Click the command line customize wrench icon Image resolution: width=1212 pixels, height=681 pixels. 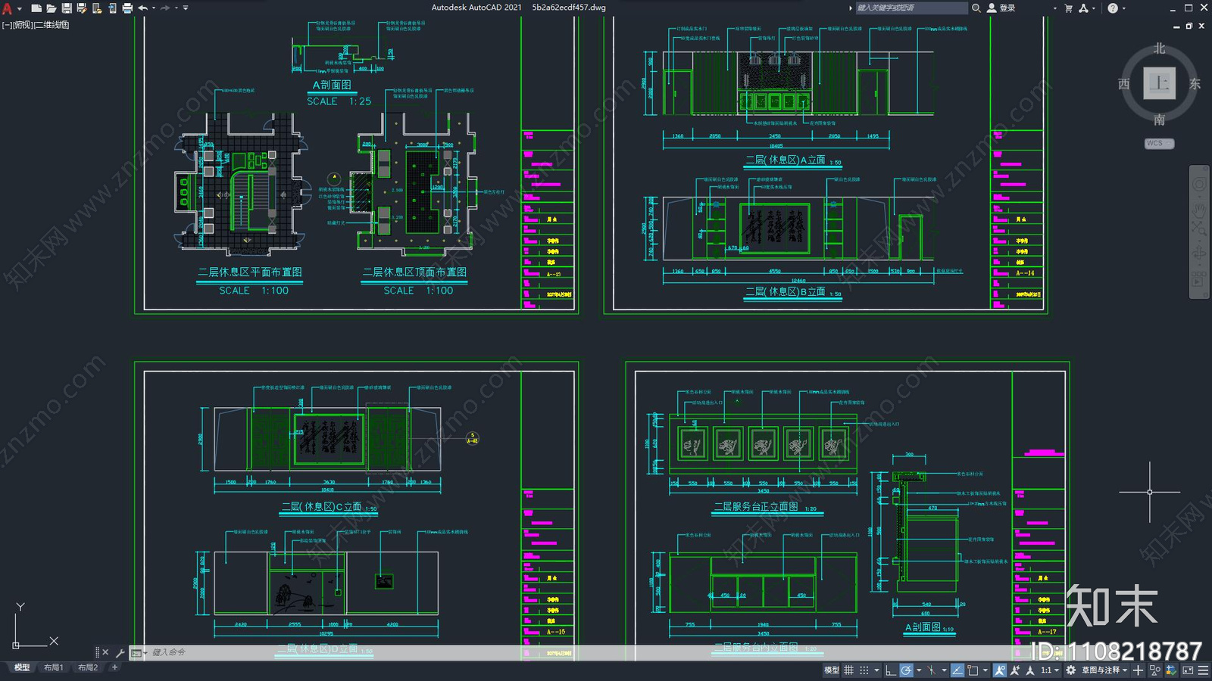[120, 652]
